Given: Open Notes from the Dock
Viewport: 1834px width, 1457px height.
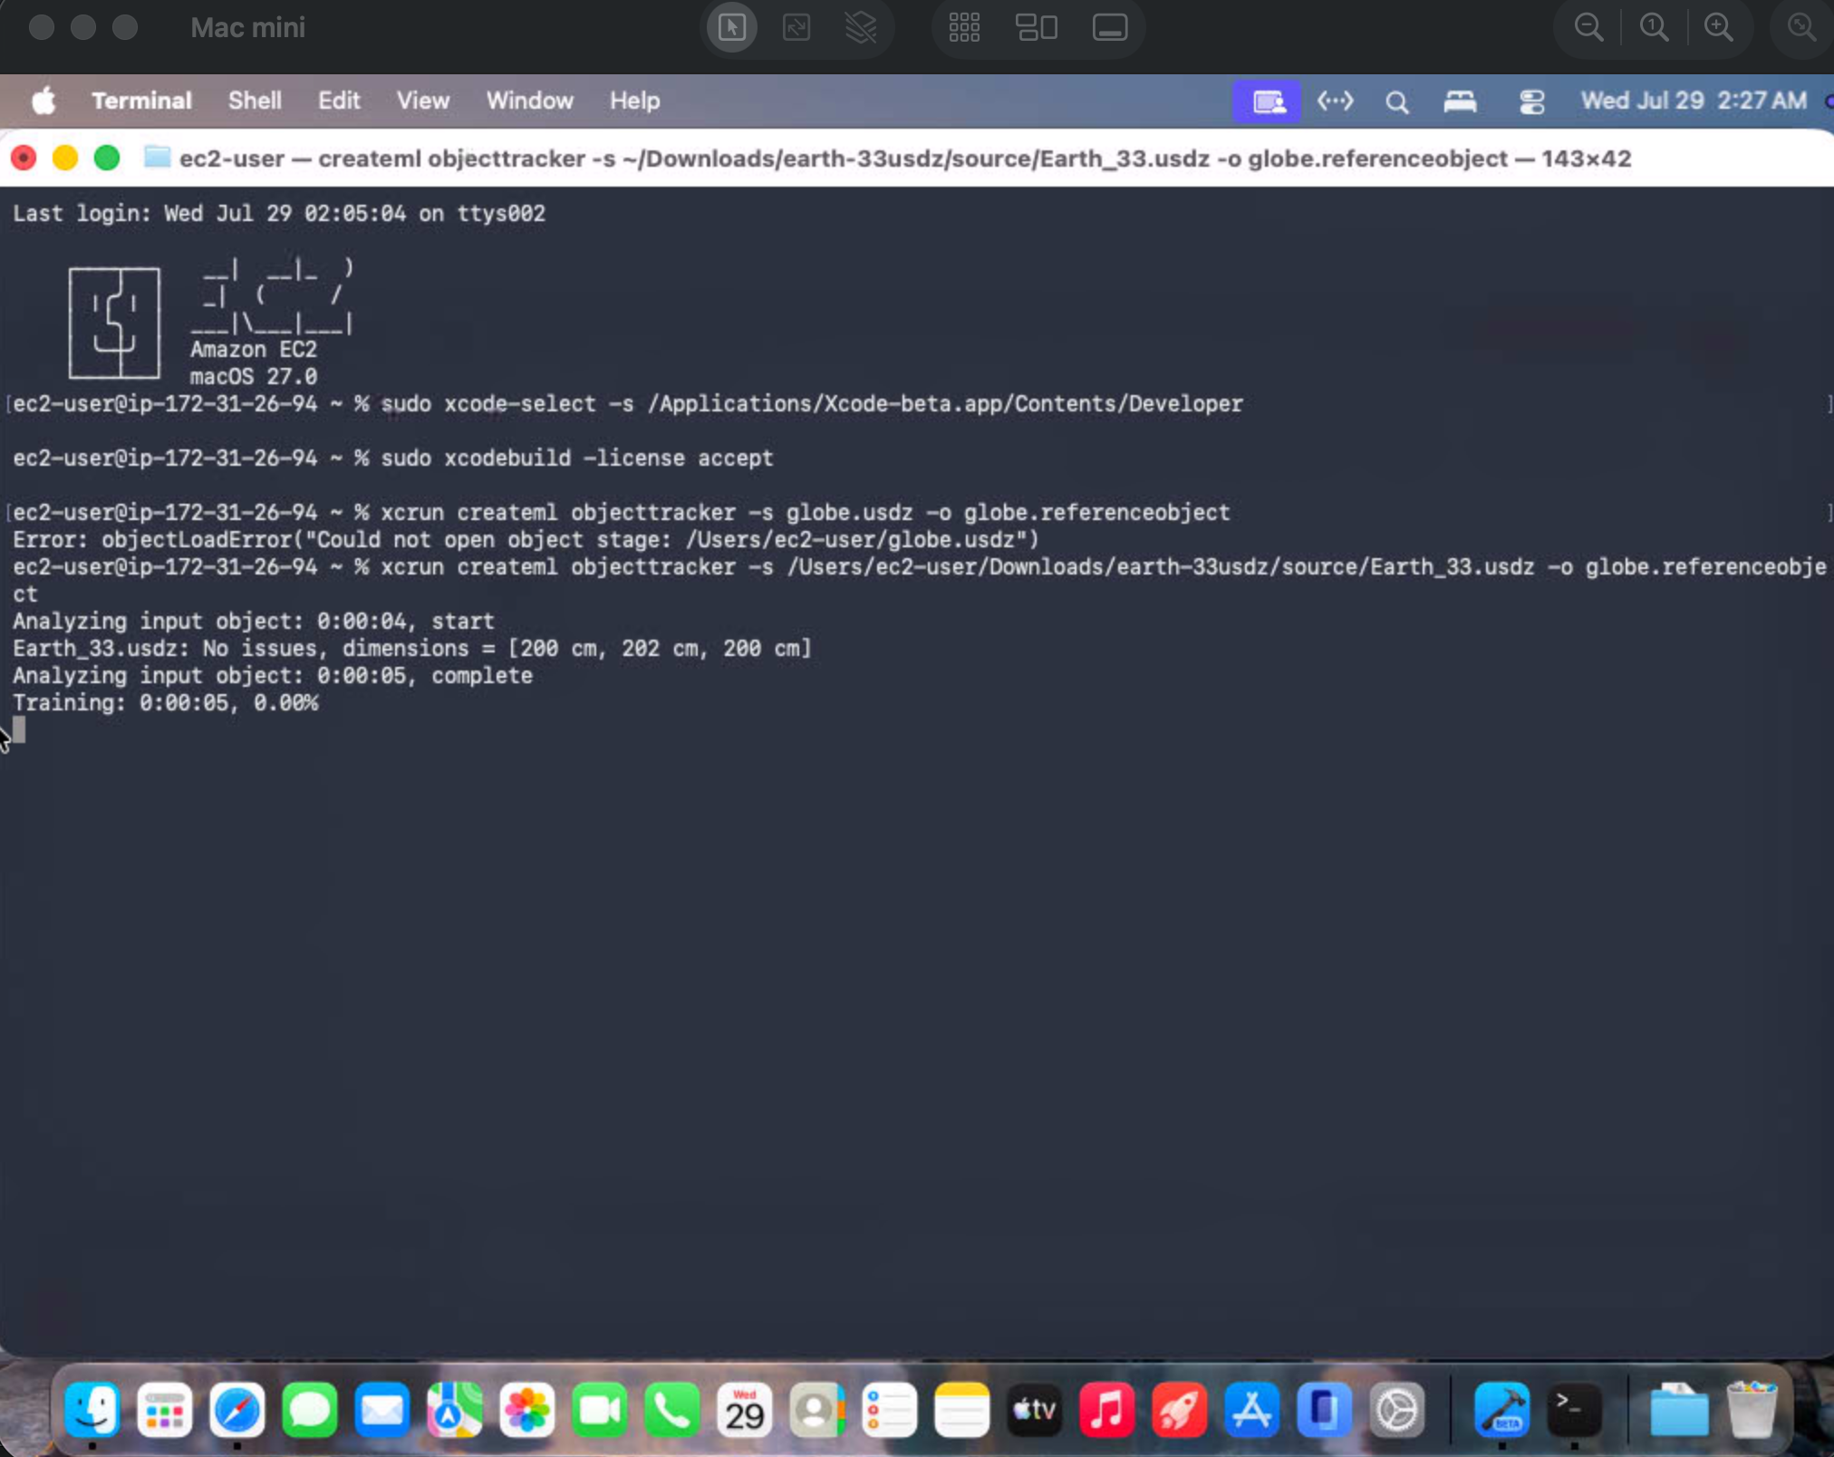Looking at the screenshot, I should [x=962, y=1409].
